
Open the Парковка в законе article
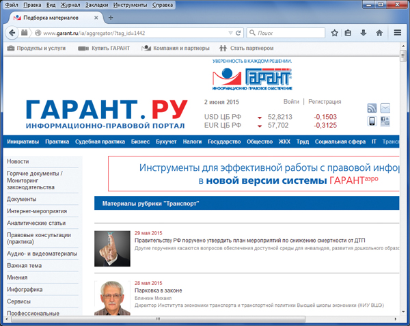[154, 290]
